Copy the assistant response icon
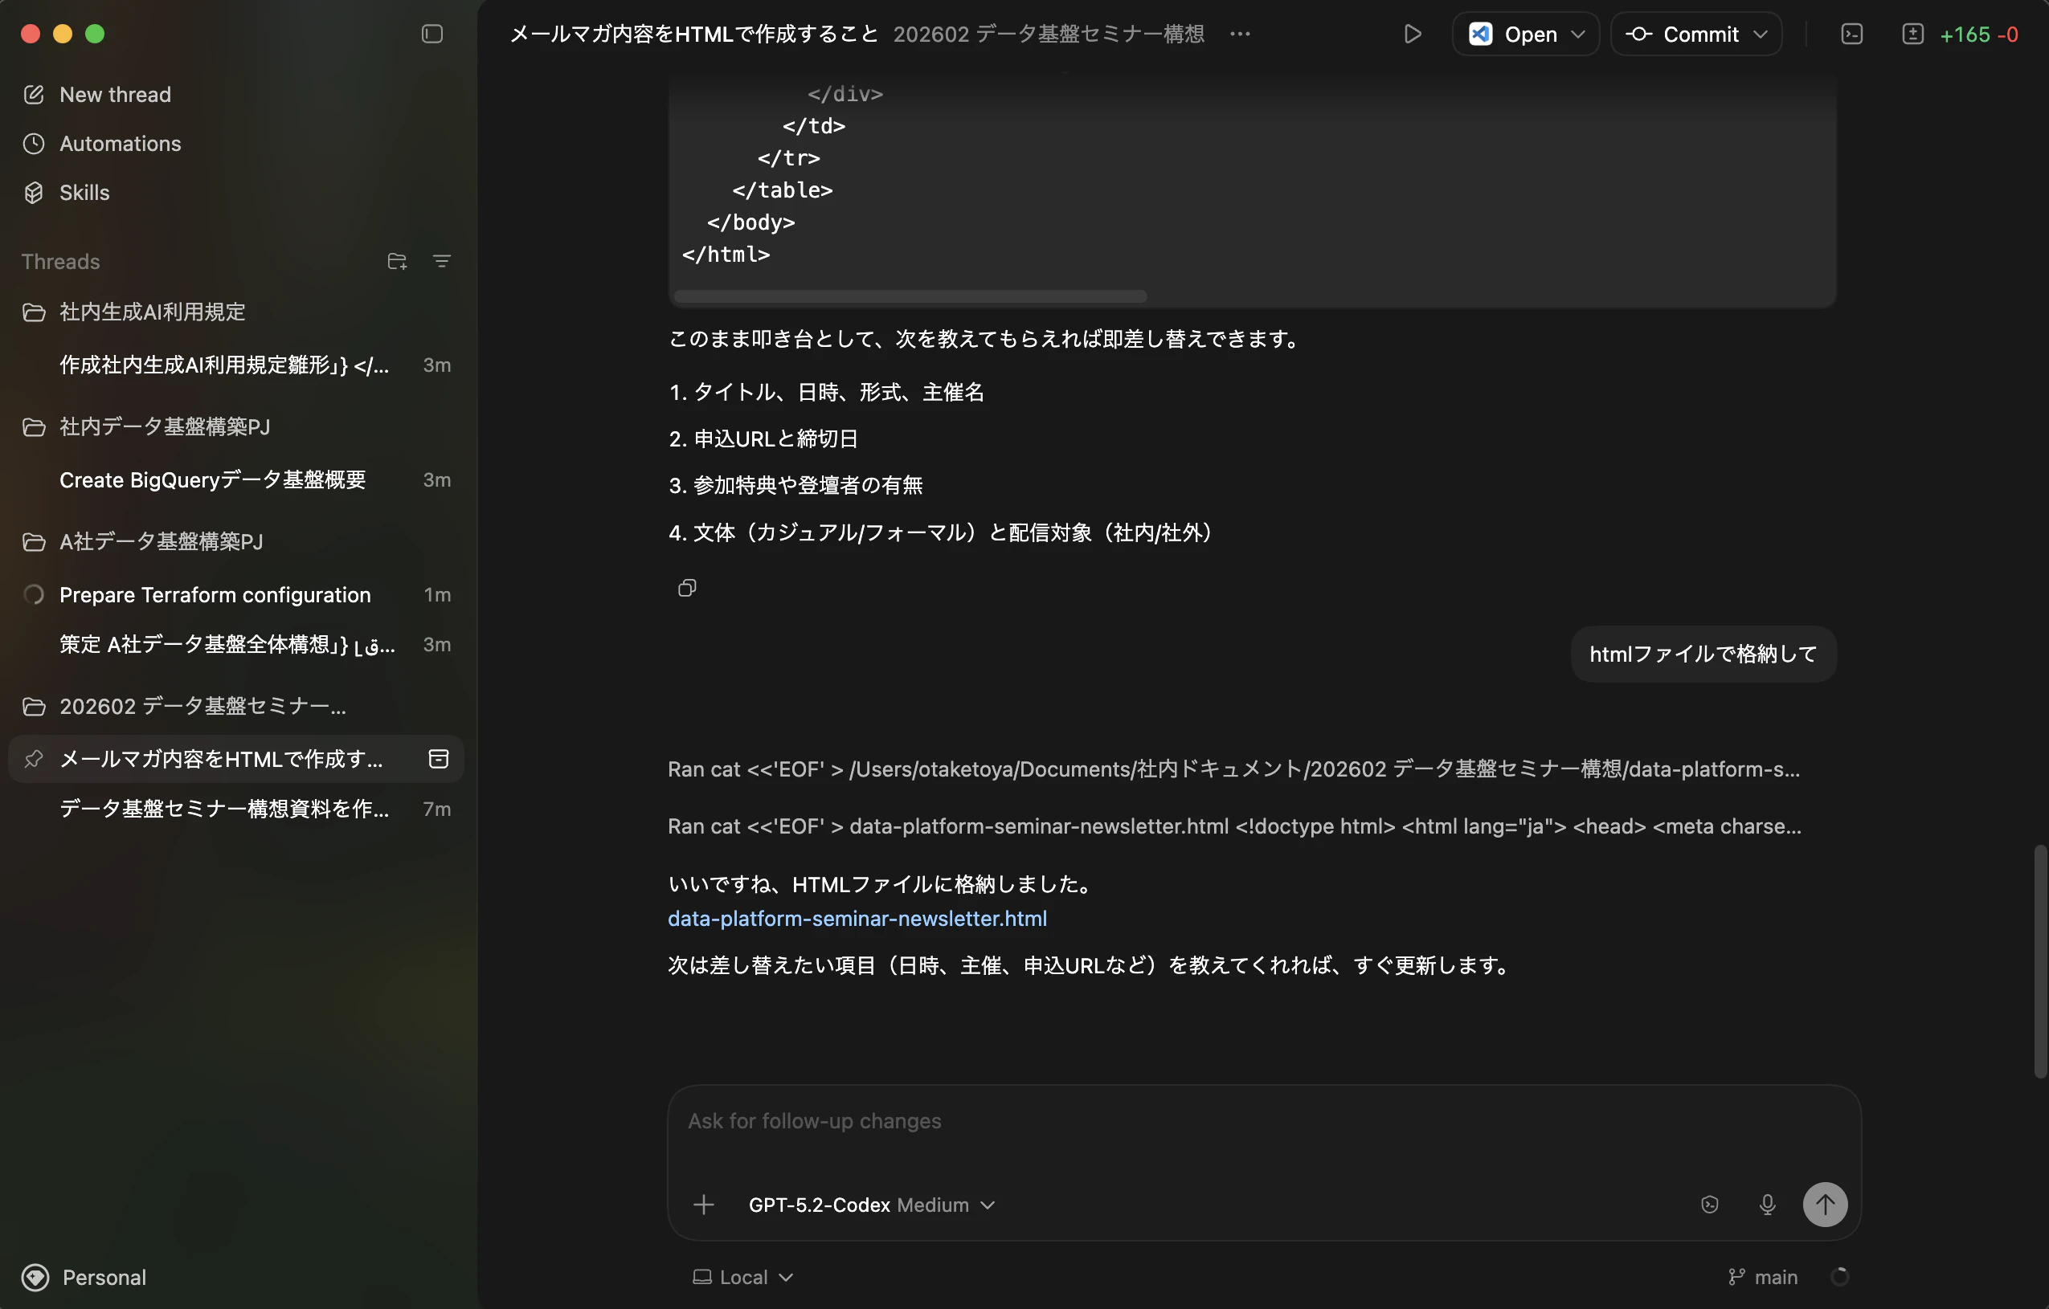This screenshot has width=2049, height=1309. click(x=688, y=588)
